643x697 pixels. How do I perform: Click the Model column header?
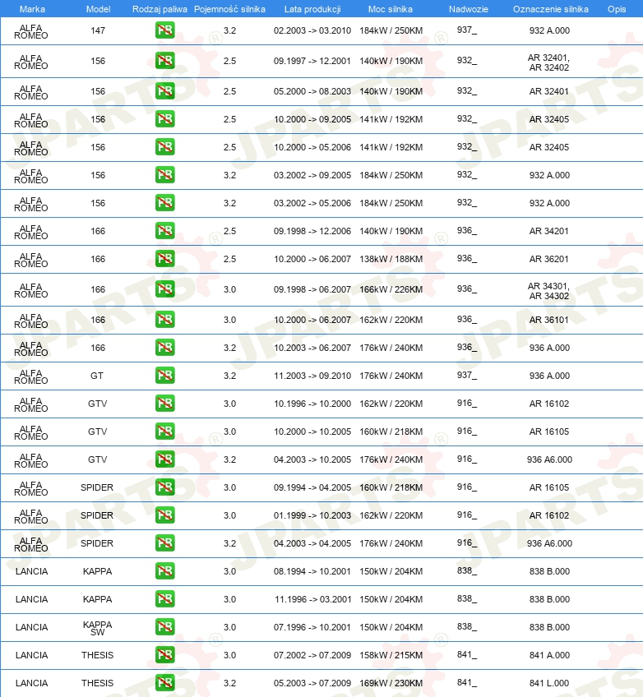[99, 9]
